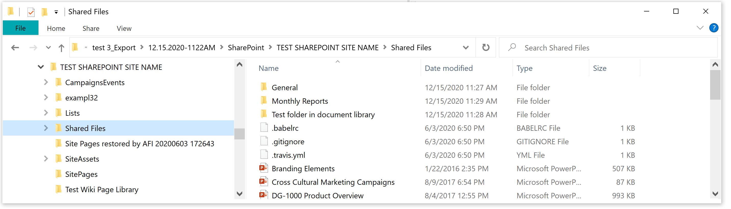This screenshot has height=209, width=731.
Task: Click the Back navigation arrow
Action: (x=15, y=47)
